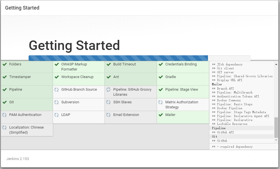Click the installation progress bar
280x169 pixels.
(139, 58)
